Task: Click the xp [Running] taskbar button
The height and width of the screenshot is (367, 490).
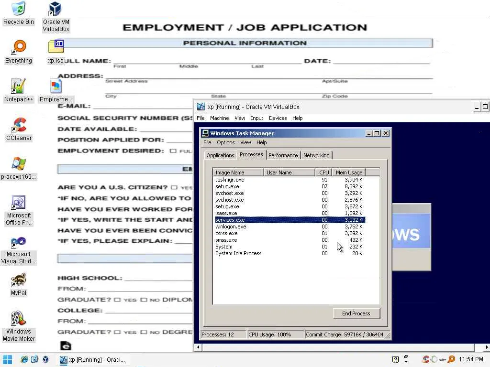Action: coord(93,359)
